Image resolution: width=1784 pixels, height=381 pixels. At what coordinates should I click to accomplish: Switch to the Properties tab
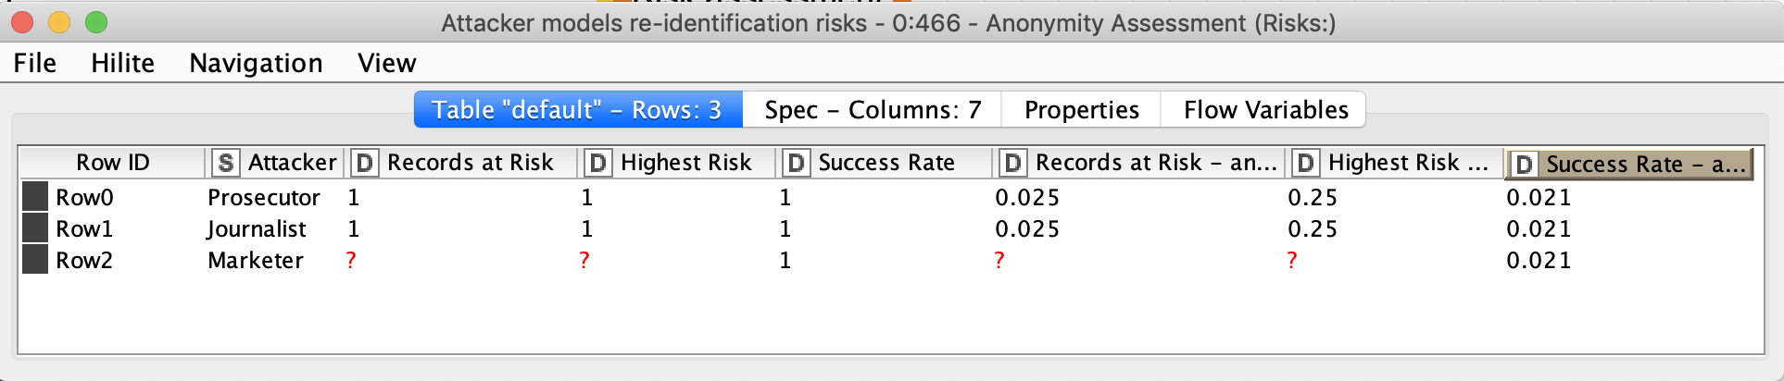pos(1081,110)
